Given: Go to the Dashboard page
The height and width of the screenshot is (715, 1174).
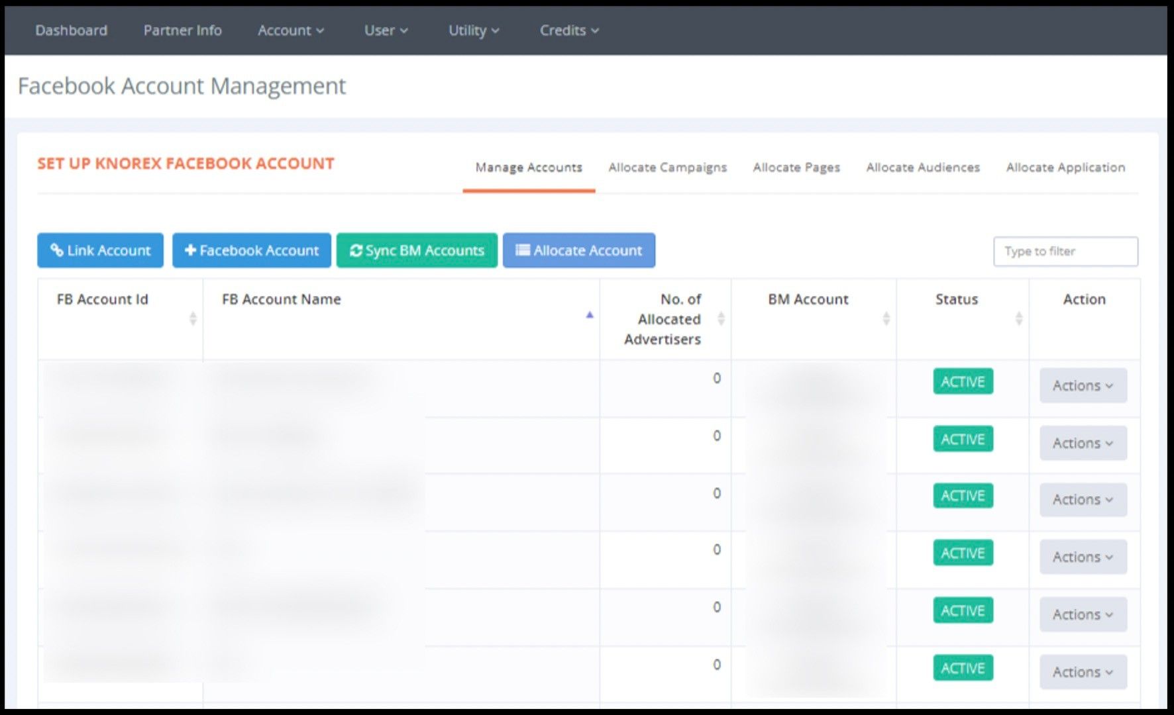Looking at the screenshot, I should coord(71,30).
